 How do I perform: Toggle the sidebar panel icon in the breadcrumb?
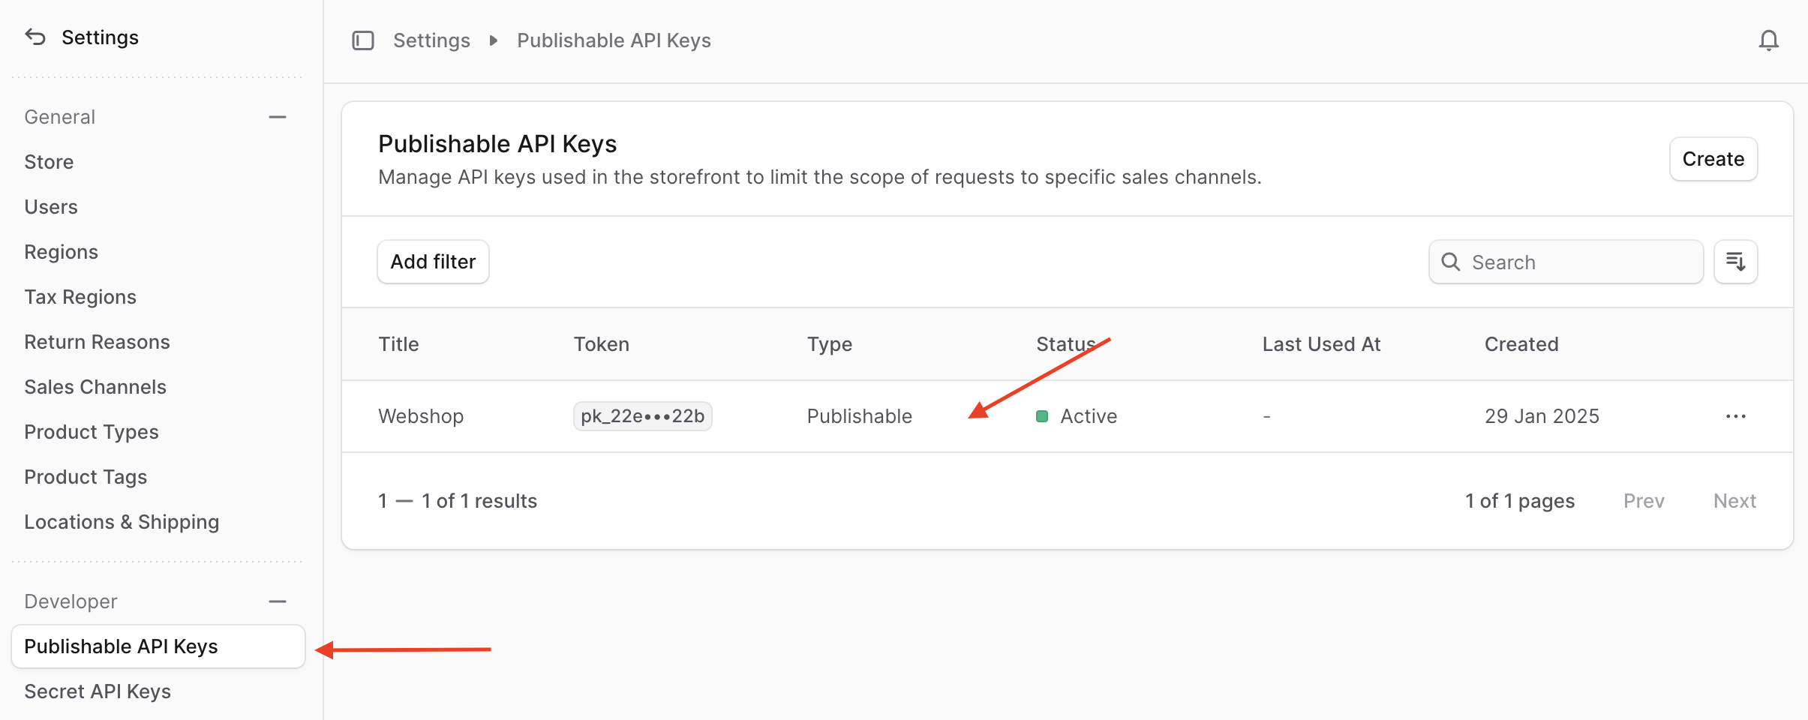(x=363, y=40)
